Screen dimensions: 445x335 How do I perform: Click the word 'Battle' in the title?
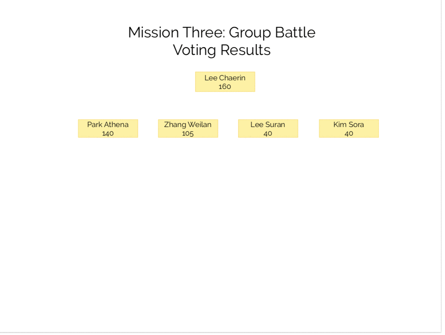point(295,32)
